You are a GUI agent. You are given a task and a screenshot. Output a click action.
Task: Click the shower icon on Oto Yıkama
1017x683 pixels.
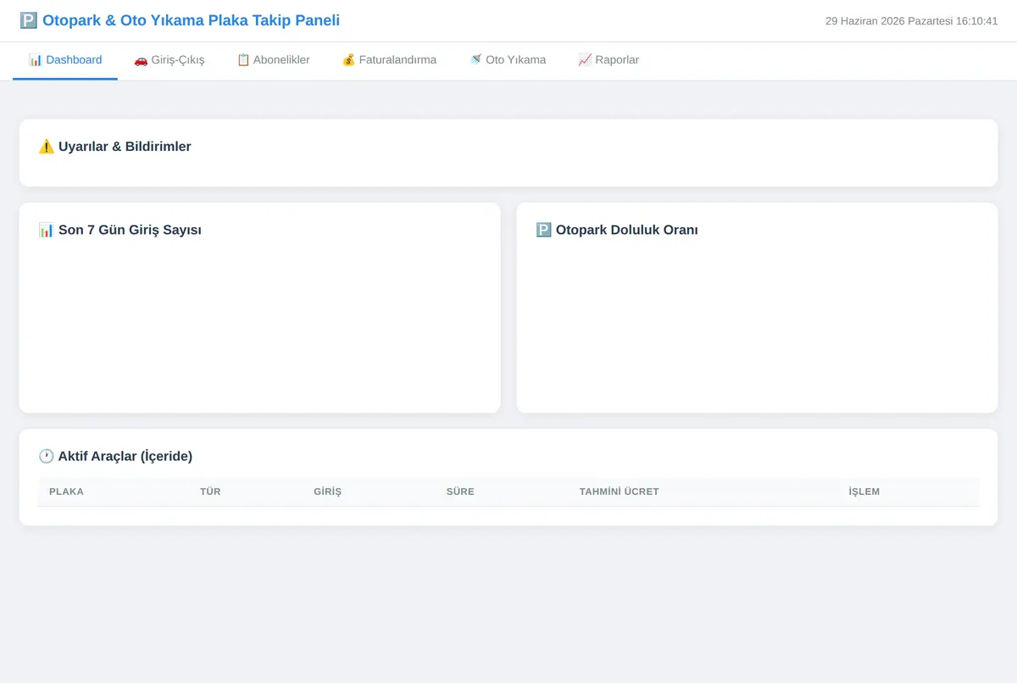[x=475, y=60]
